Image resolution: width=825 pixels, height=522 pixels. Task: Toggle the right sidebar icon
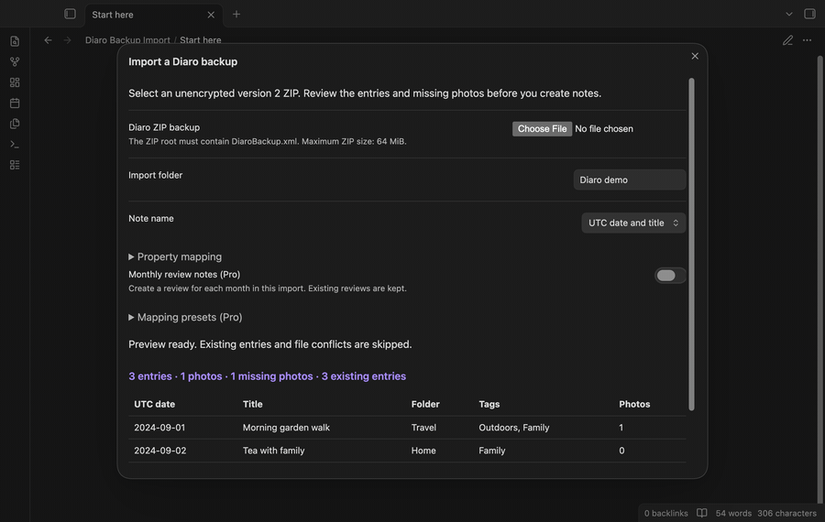[x=809, y=14]
